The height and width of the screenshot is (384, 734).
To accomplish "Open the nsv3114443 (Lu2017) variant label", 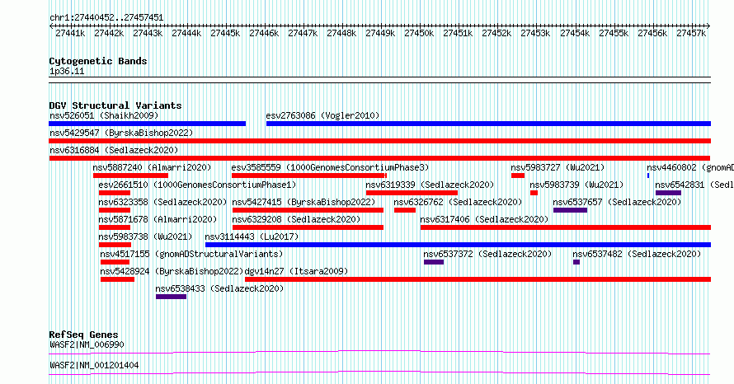I will [x=252, y=236].
